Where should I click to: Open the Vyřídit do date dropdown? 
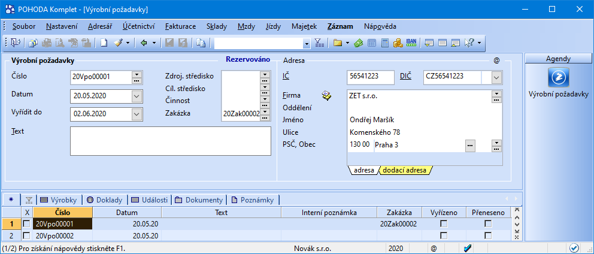coord(137,113)
